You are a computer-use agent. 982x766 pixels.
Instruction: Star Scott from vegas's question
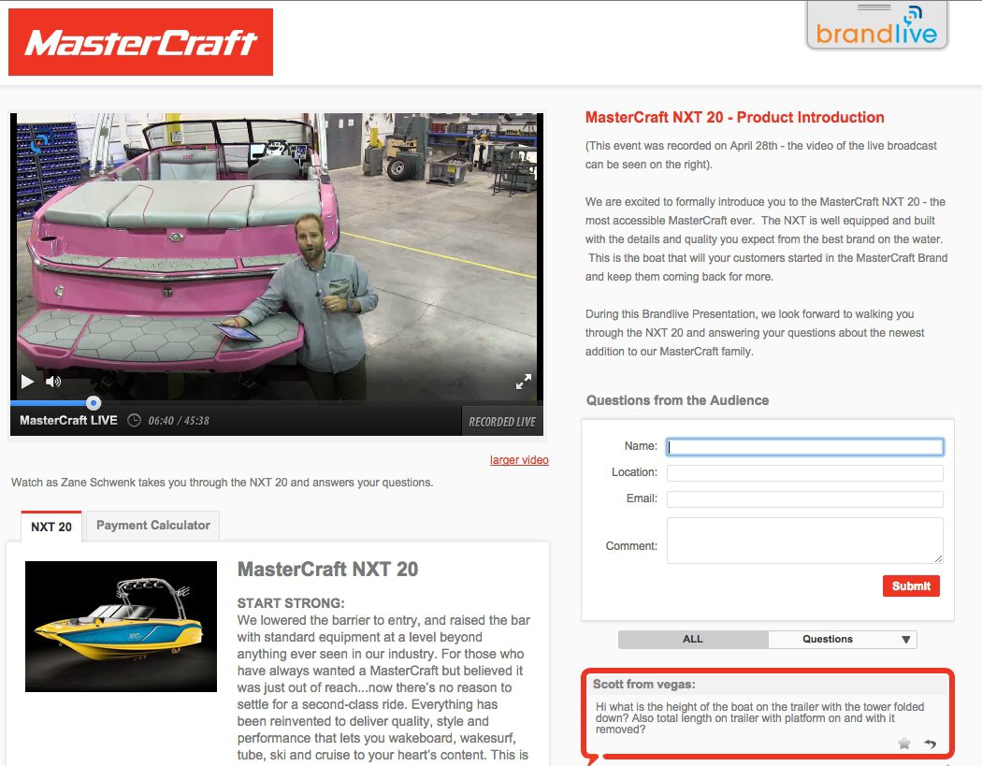click(904, 744)
